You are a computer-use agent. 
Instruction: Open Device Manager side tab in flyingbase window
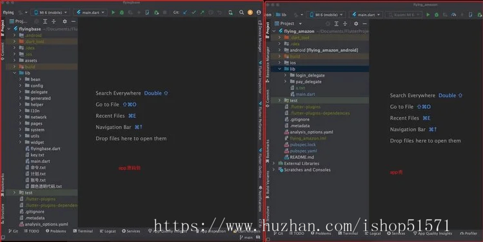pos(260,37)
